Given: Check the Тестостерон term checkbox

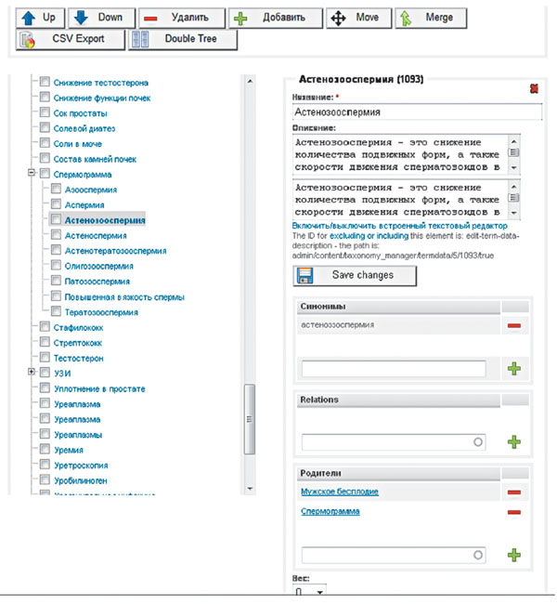Looking at the screenshot, I should pyautogui.click(x=45, y=358).
